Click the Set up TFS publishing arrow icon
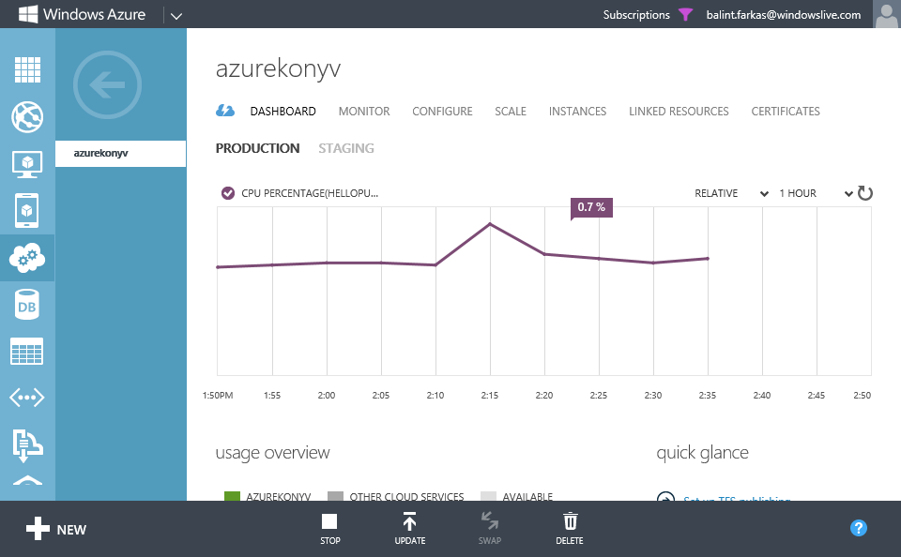The height and width of the screenshot is (557, 901). pyautogui.click(x=665, y=496)
